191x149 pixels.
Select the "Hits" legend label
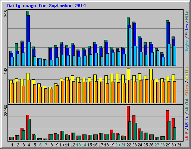[x=187, y=15]
